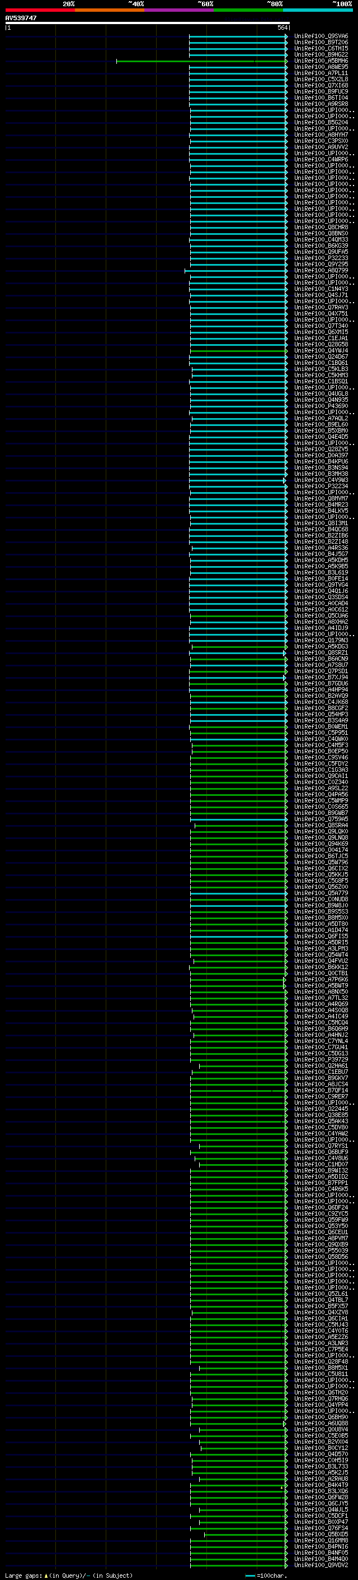Click hit label UniRef100_Q179N3
The image size is (358, 1580).
coord(321,640)
